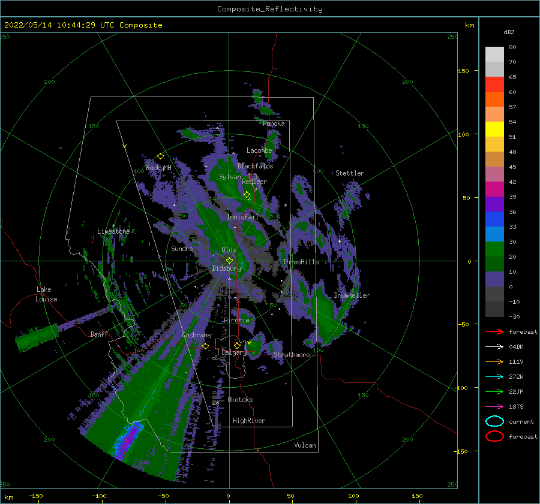Viewport: 540px width, 504px height.
Task: Click the Composite_Reflectivity title
Action: pyautogui.click(x=270, y=9)
